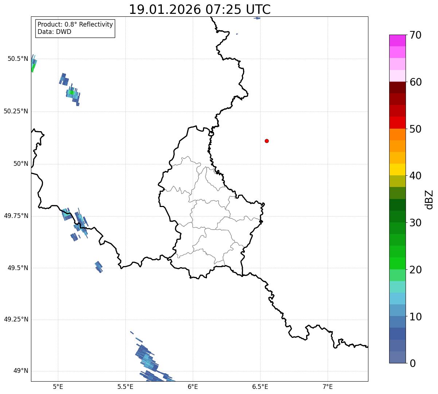The height and width of the screenshot is (394, 438).
Task: Click the magenta top colorbar segment
Action: (397, 40)
